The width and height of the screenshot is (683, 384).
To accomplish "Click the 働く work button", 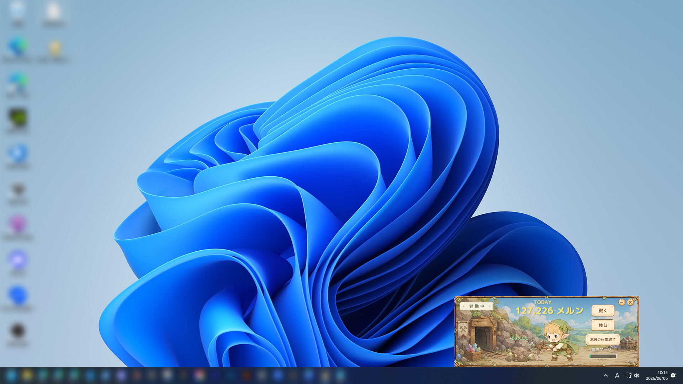I will [x=603, y=310].
